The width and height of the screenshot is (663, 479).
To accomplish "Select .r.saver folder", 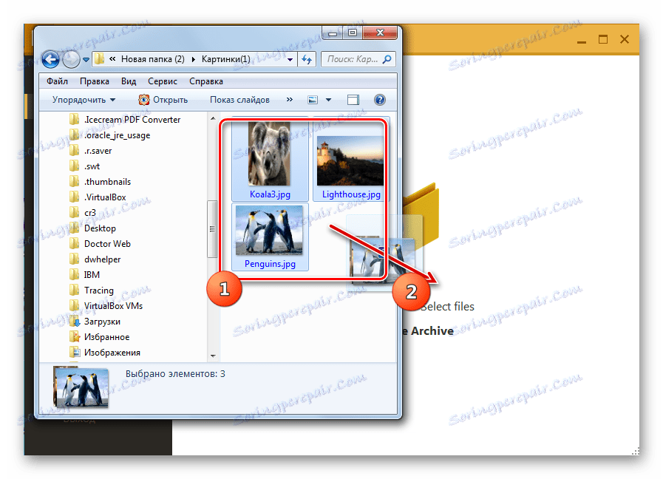I will click(98, 151).
